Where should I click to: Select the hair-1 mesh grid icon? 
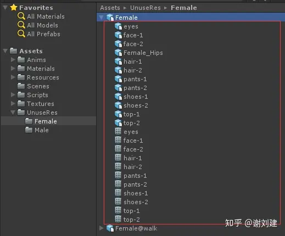118,158
